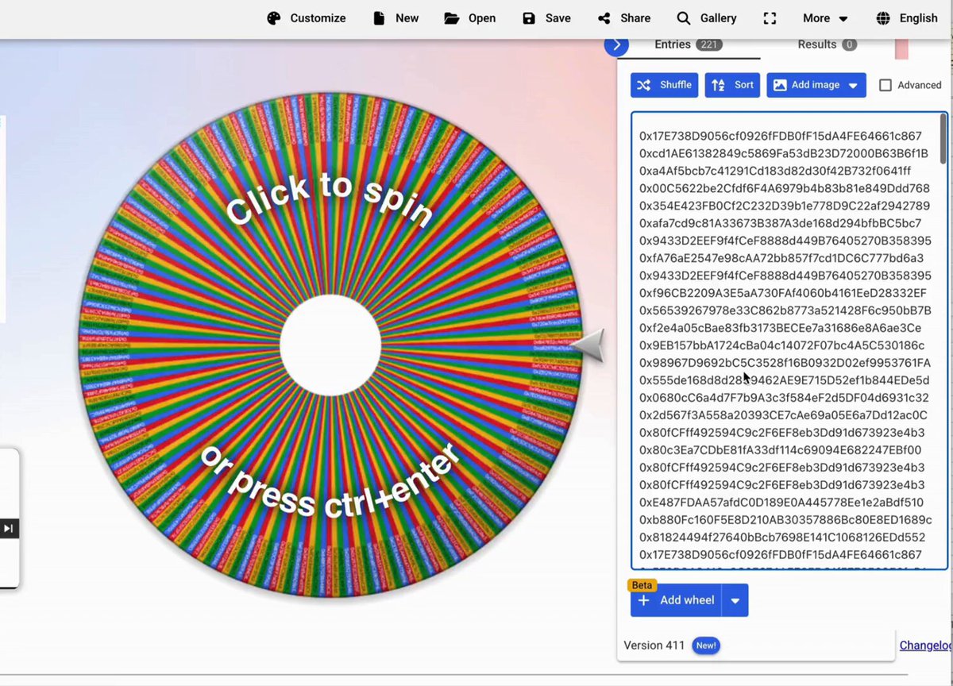Share the wheel
953x686 pixels.
tap(624, 18)
